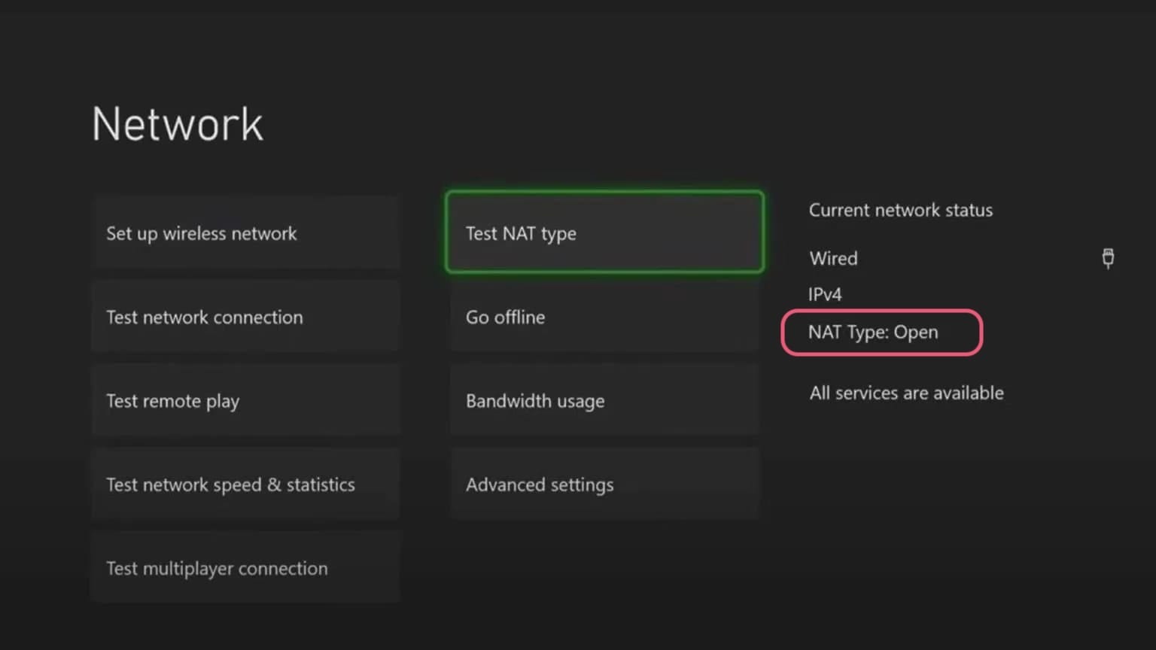Screen dimensions: 1156x650
Task: Click the wired ethernet plug icon
Action: click(1108, 258)
